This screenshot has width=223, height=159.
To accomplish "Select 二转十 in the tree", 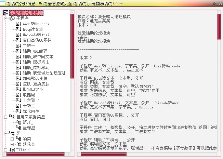I will [29, 46].
